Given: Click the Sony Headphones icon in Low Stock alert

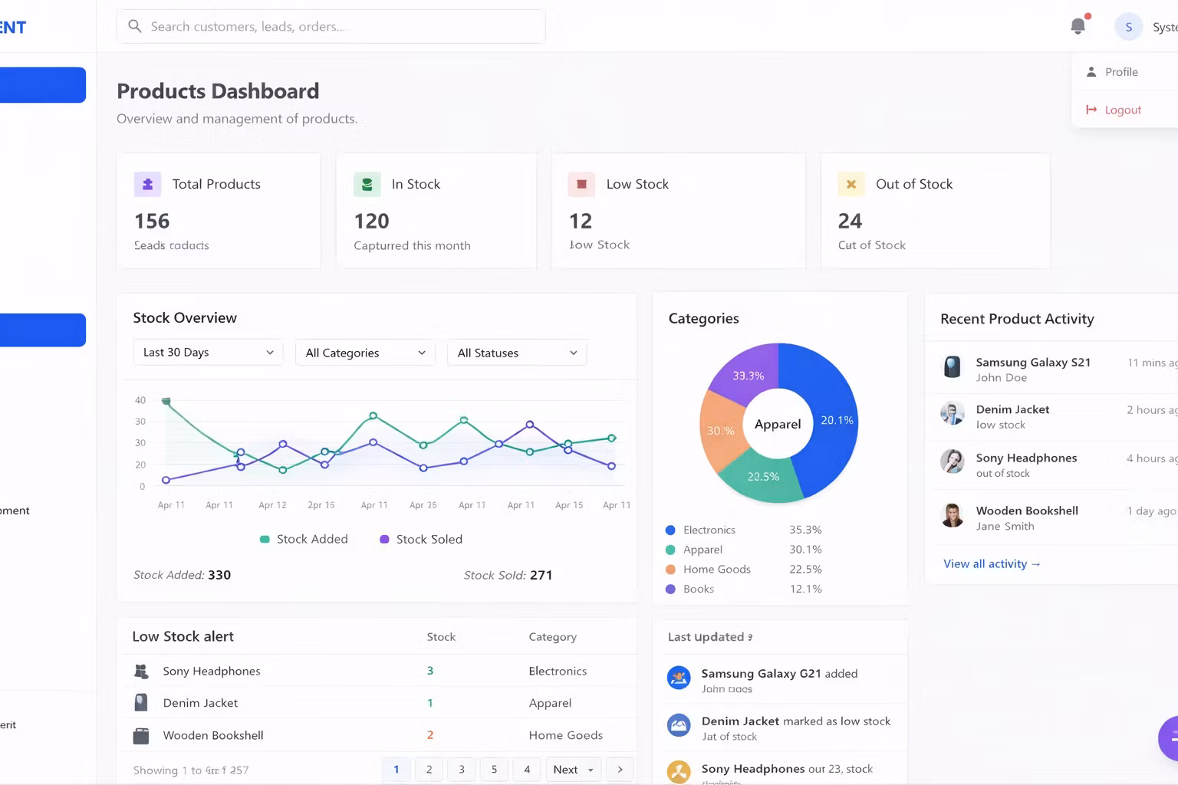Looking at the screenshot, I should pos(141,671).
